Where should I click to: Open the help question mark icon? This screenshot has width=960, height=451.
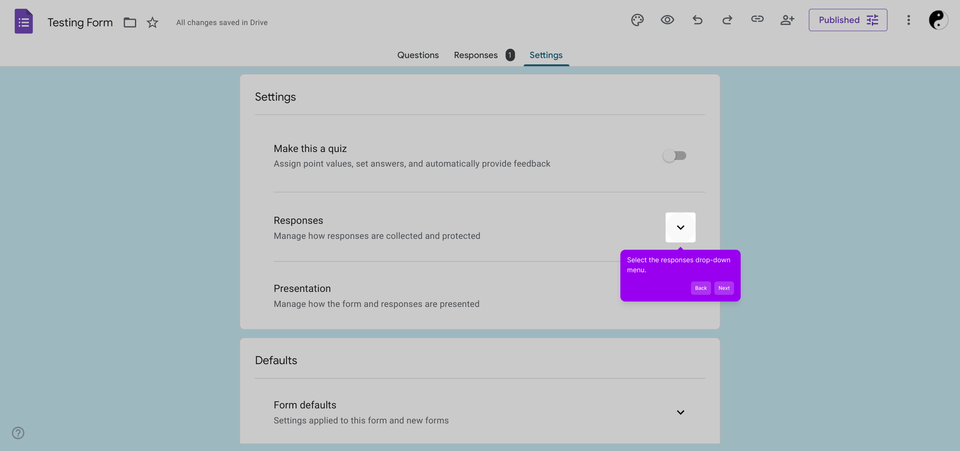pos(18,433)
